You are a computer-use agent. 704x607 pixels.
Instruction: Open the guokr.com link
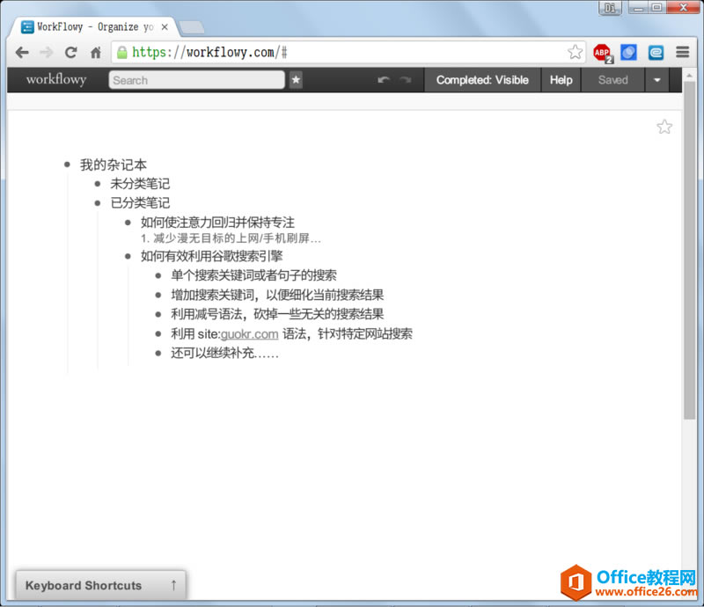(250, 334)
